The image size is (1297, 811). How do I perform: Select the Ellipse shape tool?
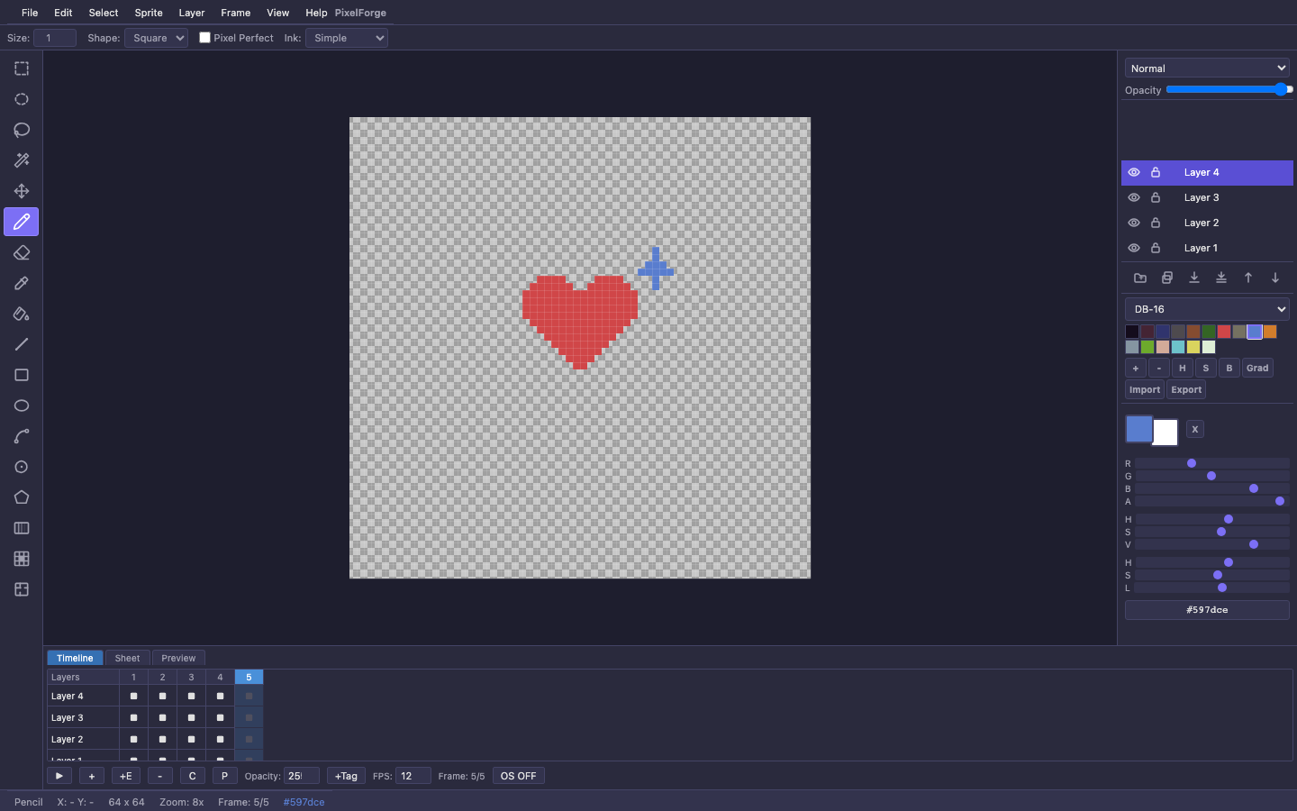pos(22,406)
